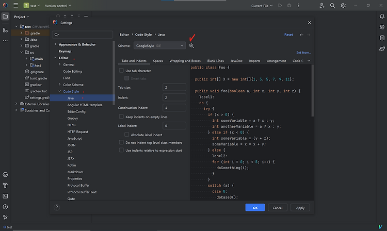
Task: Enable Keep indents on empty lines
Action: point(121,117)
